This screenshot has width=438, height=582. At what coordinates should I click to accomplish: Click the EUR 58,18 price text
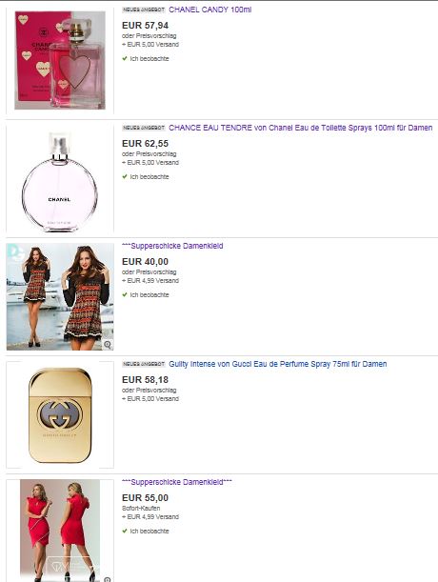pos(145,380)
